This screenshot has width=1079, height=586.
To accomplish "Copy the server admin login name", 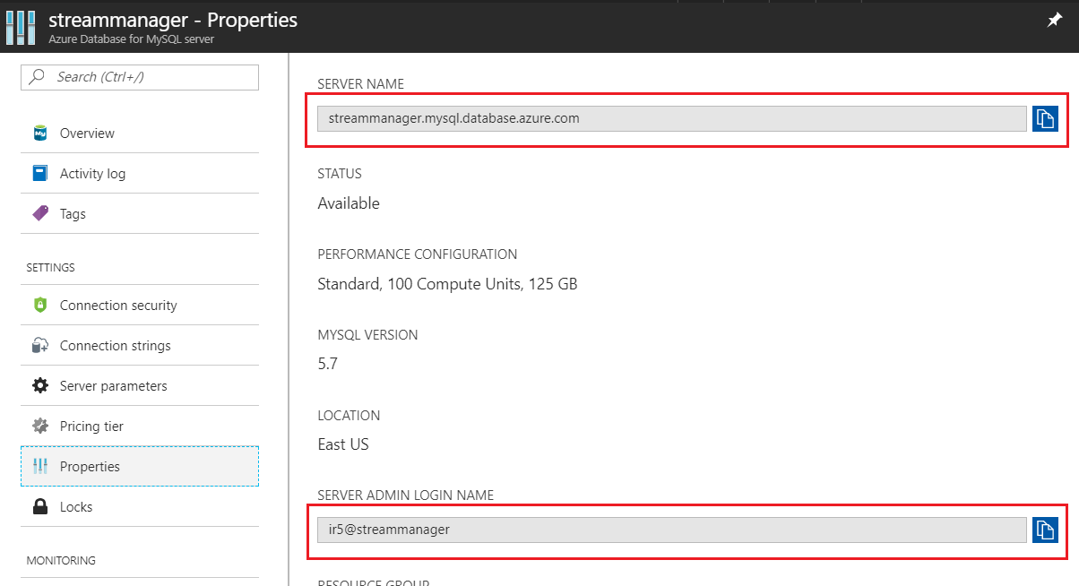I will point(1046,530).
